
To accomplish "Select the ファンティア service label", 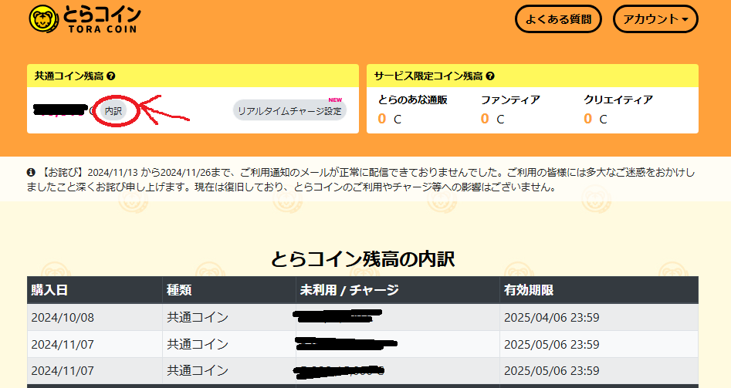I will tap(510, 100).
